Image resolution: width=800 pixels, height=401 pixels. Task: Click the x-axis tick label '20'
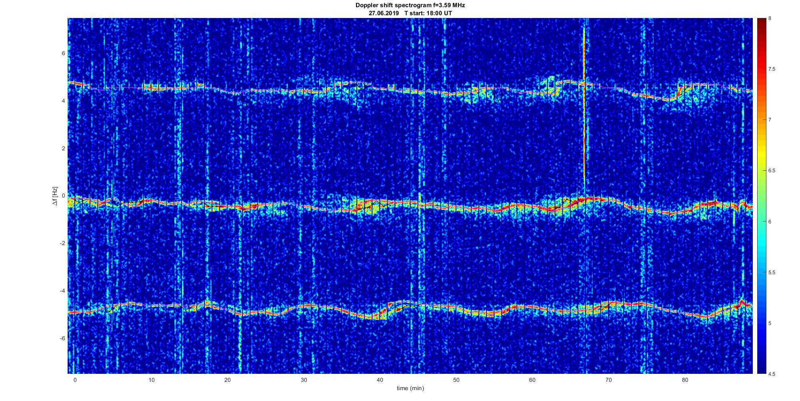228,380
